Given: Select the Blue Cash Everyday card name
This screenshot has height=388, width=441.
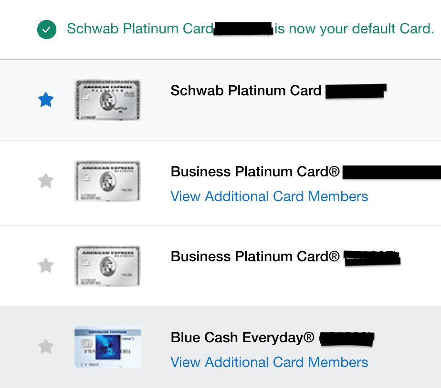Looking at the screenshot, I should pos(242,337).
